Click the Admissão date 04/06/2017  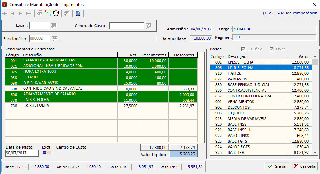(x=201, y=29)
